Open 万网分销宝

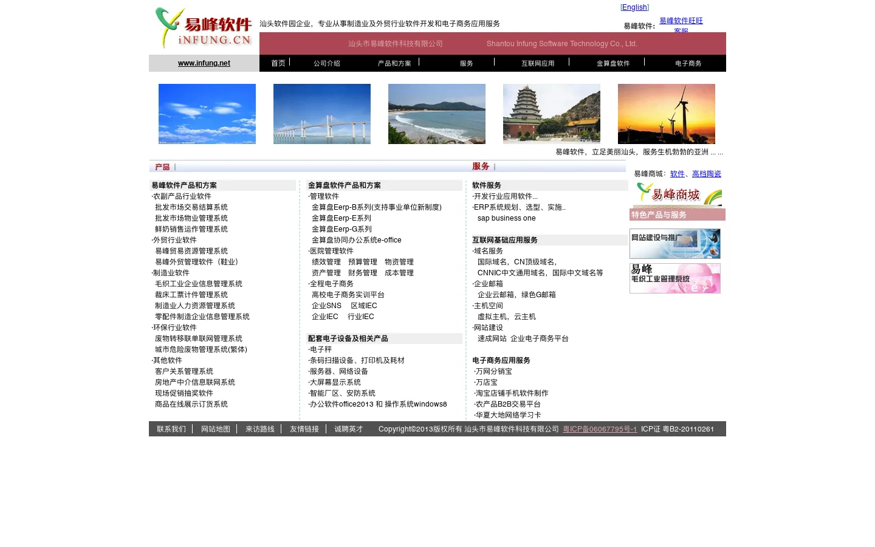click(x=494, y=371)
